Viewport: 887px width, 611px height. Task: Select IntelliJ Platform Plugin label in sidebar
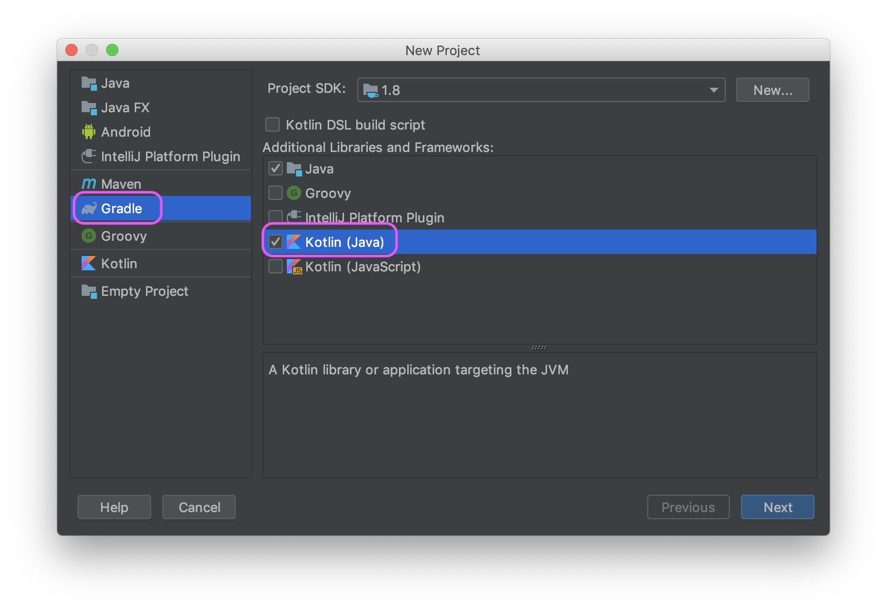point(170,157)
